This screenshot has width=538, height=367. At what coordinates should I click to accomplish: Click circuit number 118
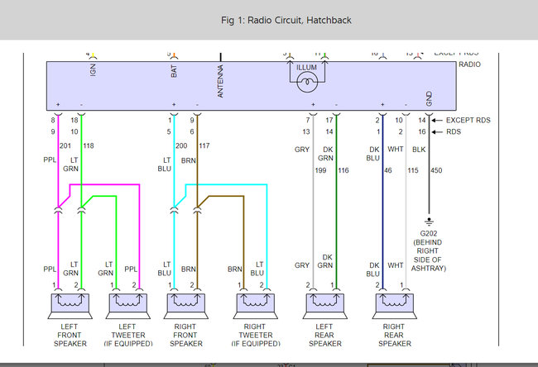[x=89, y=146]
